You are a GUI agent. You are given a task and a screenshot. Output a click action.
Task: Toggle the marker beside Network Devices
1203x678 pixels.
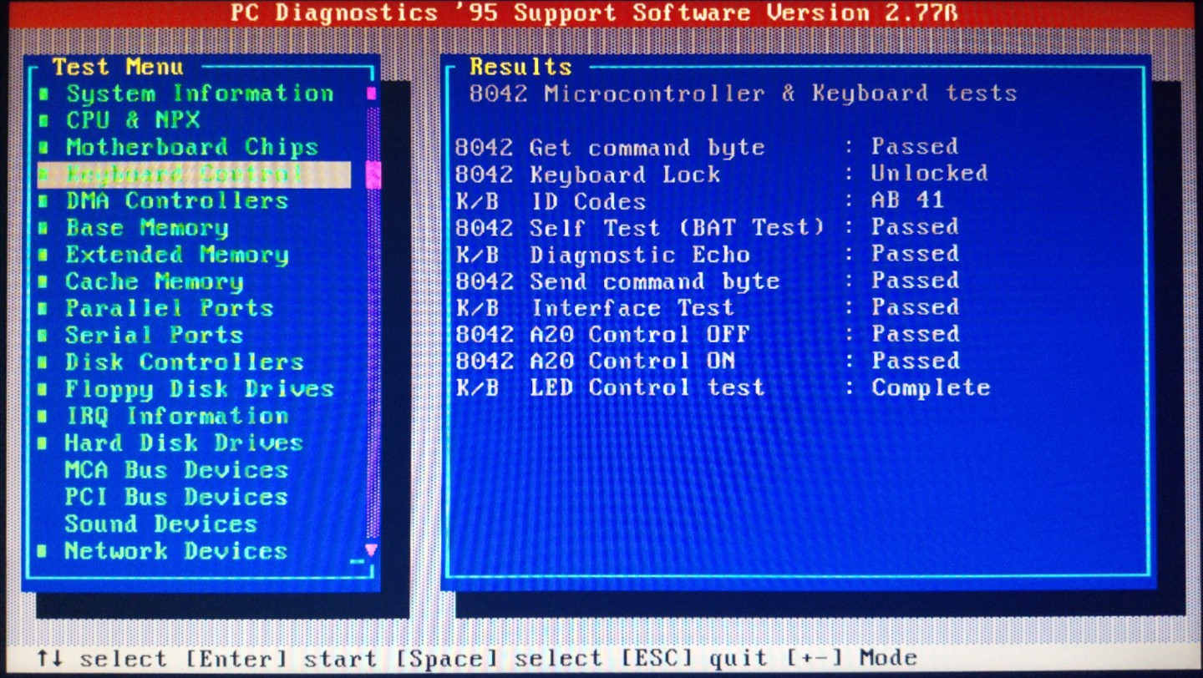[43, 551]
